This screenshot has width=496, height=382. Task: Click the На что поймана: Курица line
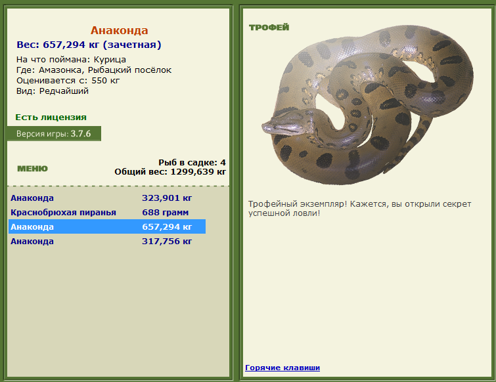(x=71, y=60)
